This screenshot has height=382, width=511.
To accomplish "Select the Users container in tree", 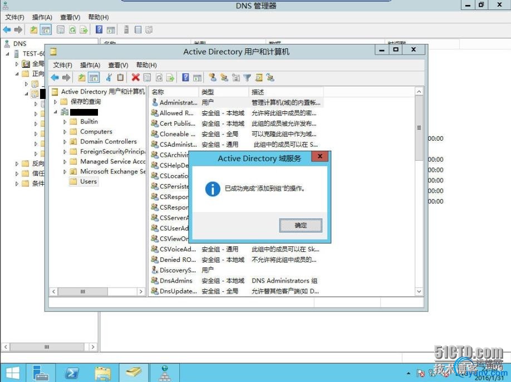I will (83, 181).
